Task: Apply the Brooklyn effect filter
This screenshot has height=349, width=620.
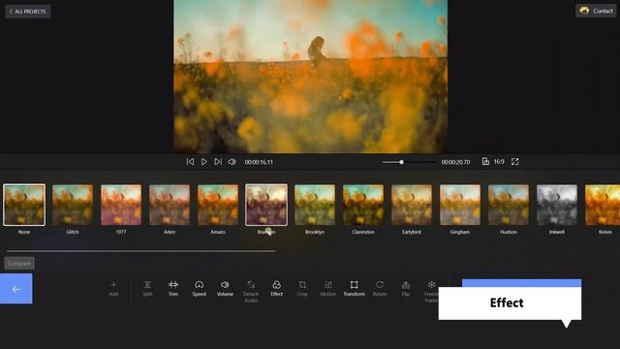Action: tap(315, 205)
